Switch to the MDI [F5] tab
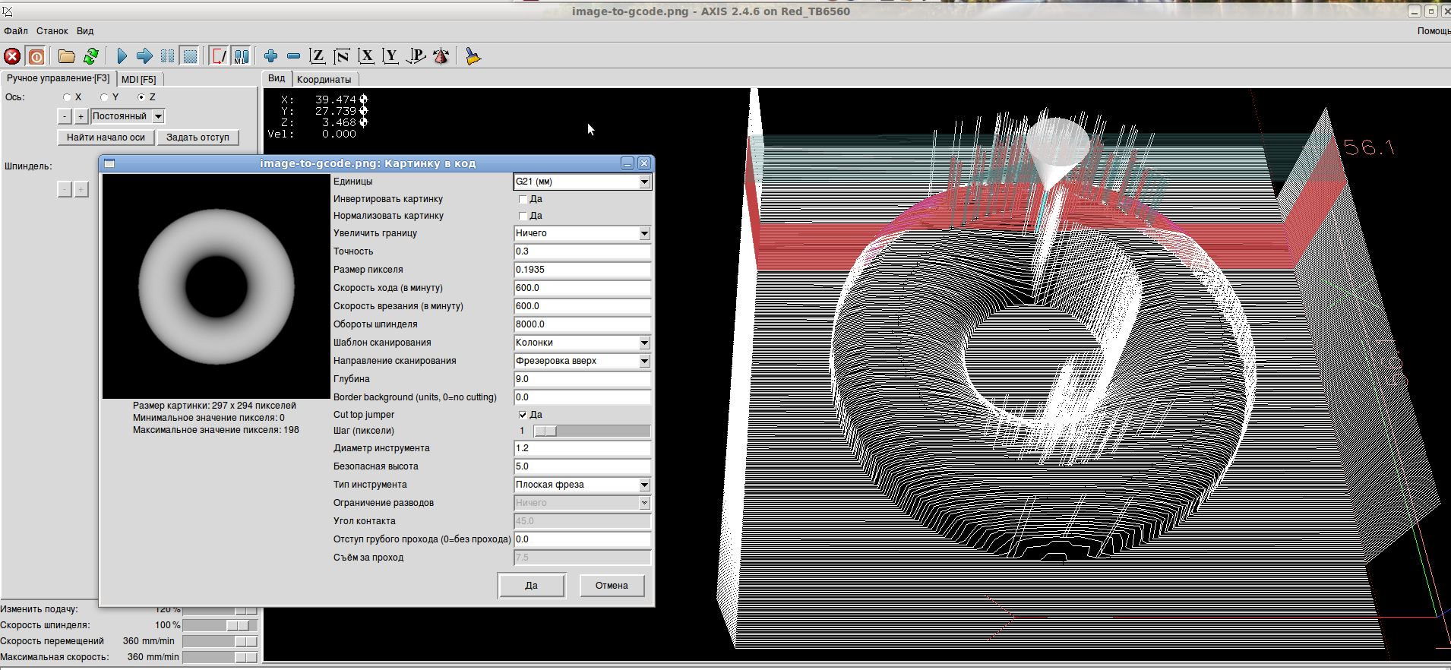The height and width of the screenshot is (670, 1451). pos(138,79)
